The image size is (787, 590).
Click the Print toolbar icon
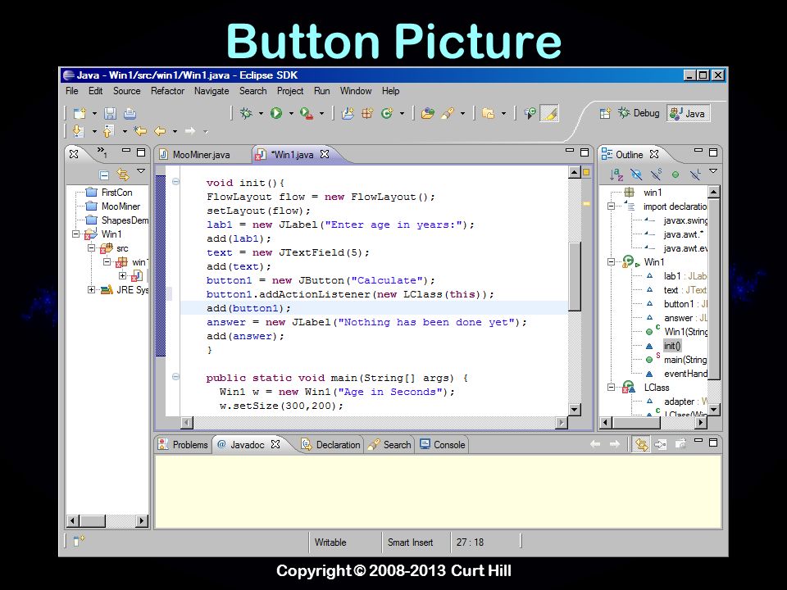pos(130,114)
